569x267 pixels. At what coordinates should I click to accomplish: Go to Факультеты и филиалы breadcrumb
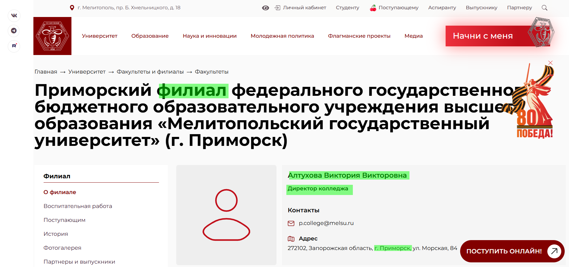click(150, 72)
